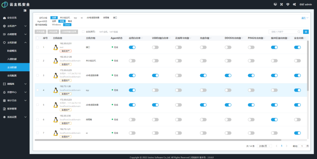
Task: Disable 缓冲区溢出防御 switch for host 192.30.3.56
Action: [x=274, y=120]
